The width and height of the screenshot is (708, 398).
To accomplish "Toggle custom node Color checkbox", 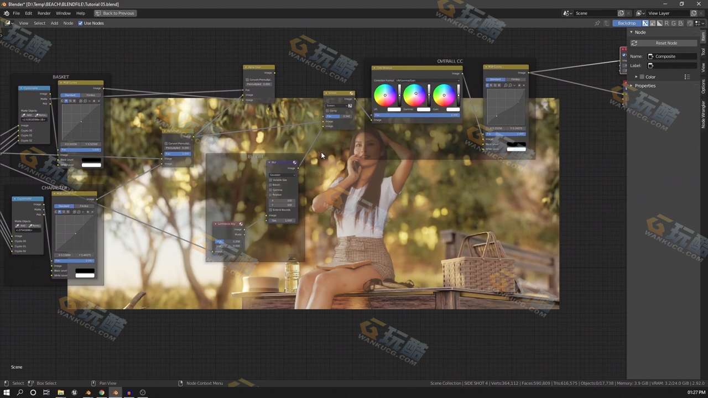I will click(x=643, y=77).
